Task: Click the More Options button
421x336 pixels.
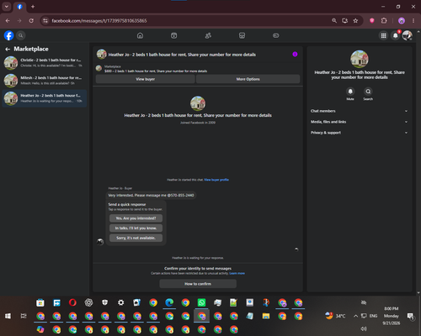Action: 248,79
